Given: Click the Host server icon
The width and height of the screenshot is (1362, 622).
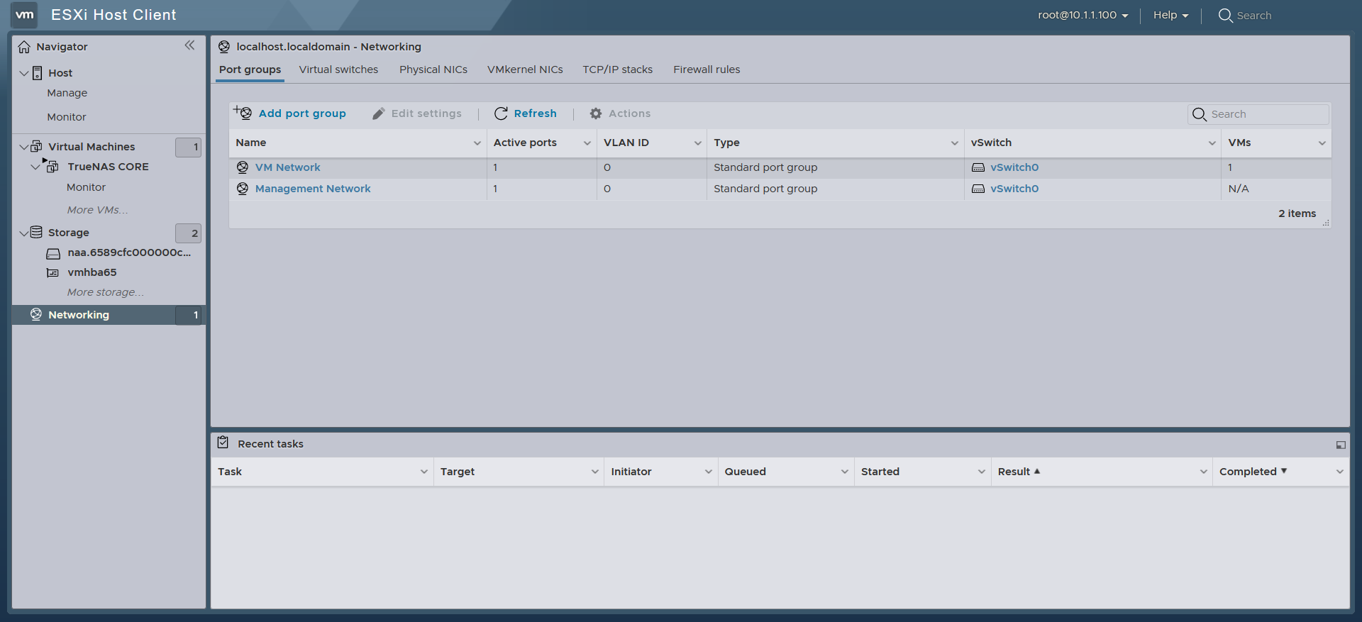Looking at the screenshot, I should click(38, 73).
